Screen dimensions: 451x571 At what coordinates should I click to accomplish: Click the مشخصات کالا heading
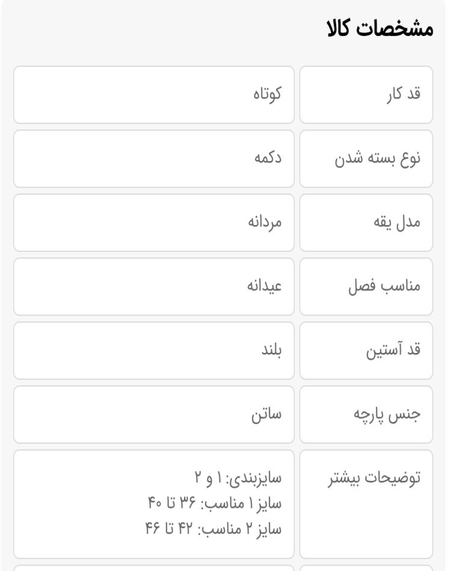pos(380,29)
